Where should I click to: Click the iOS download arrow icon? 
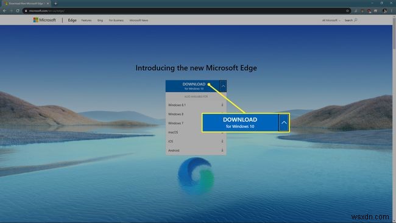tap(222, 141)
